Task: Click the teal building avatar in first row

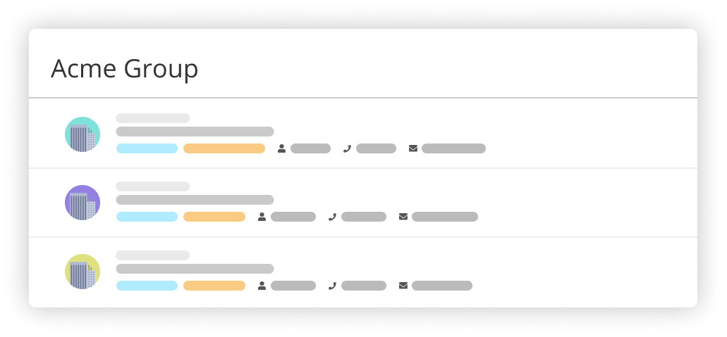Action: click(83, 134)
